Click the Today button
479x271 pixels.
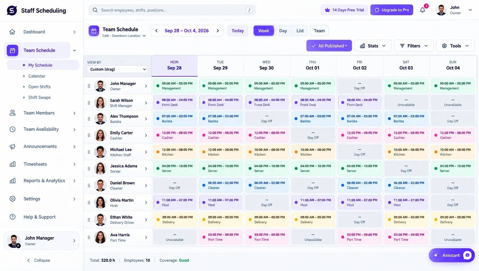click(x=238, y=31)
